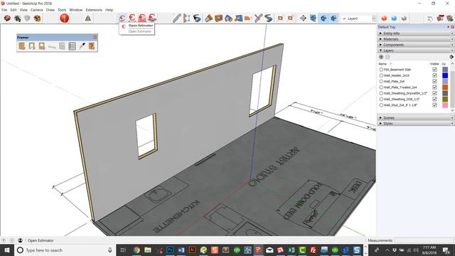
Task: Click the blue cube icon in toolbar
Action: pos(394,18)
